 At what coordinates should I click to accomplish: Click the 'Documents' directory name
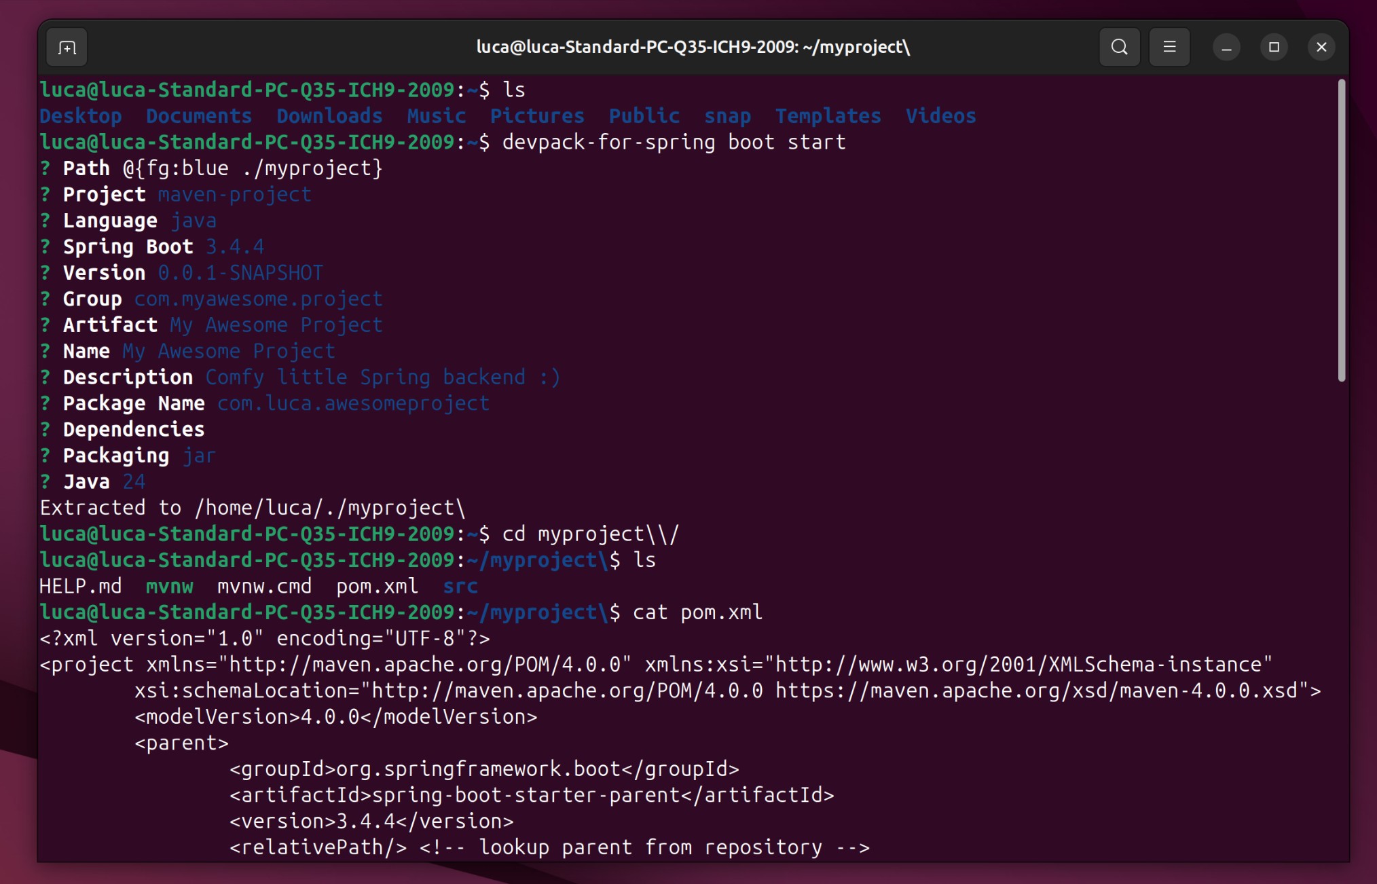(x=199, y=116)
